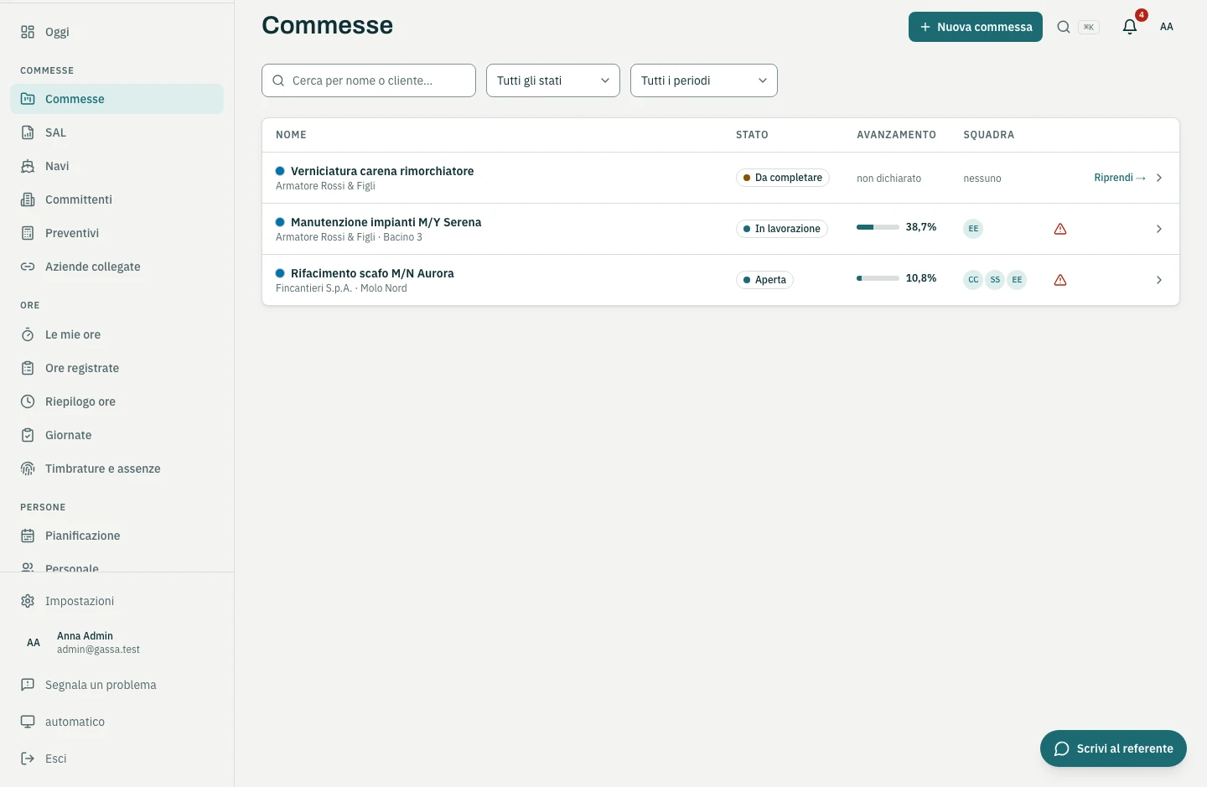Click the Timbrature fingerprint icon
This screenshot has height=787, width=1207.
28,469
